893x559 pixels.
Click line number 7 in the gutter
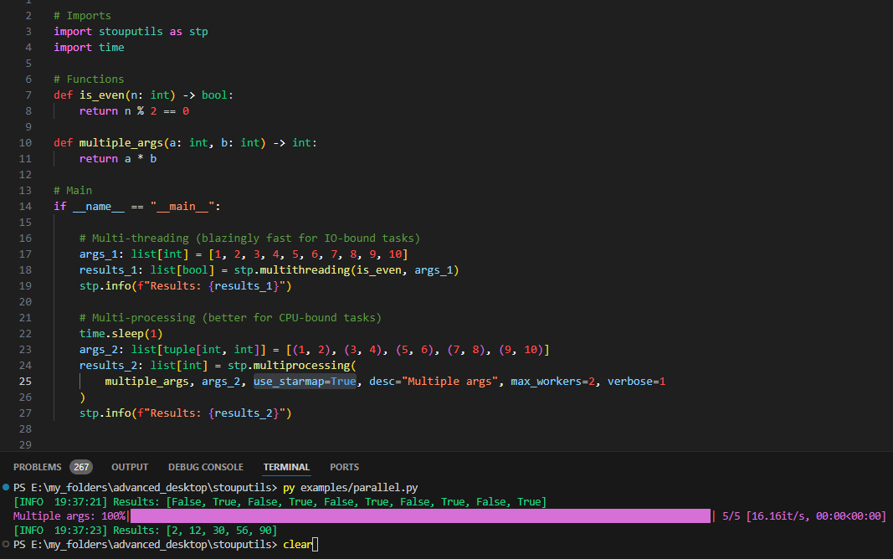coord(28,95)
